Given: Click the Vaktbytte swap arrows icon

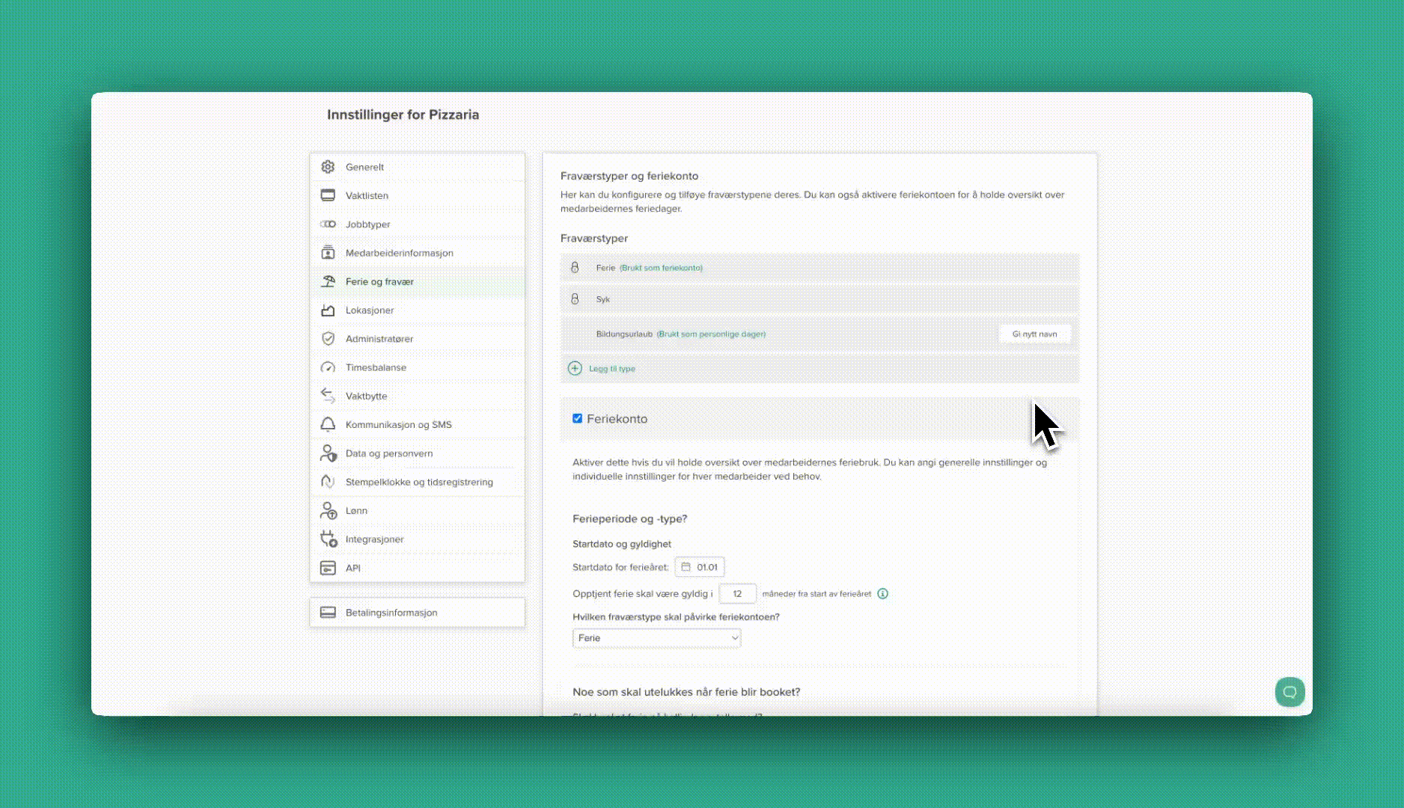Looking at the screenshot, I should (x=328, y=396).
